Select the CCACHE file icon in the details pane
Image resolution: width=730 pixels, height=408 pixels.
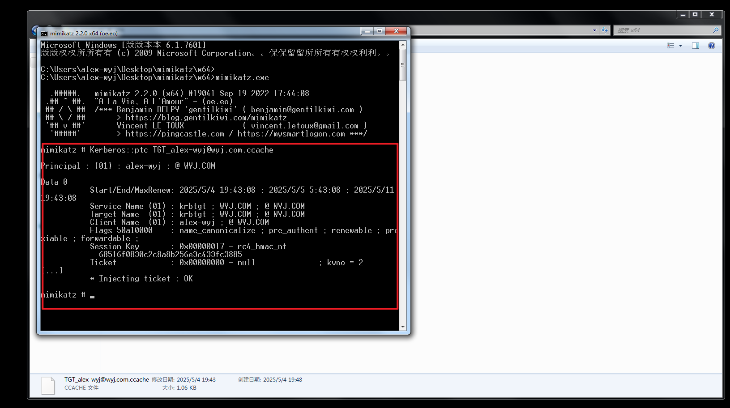(48, 386)
